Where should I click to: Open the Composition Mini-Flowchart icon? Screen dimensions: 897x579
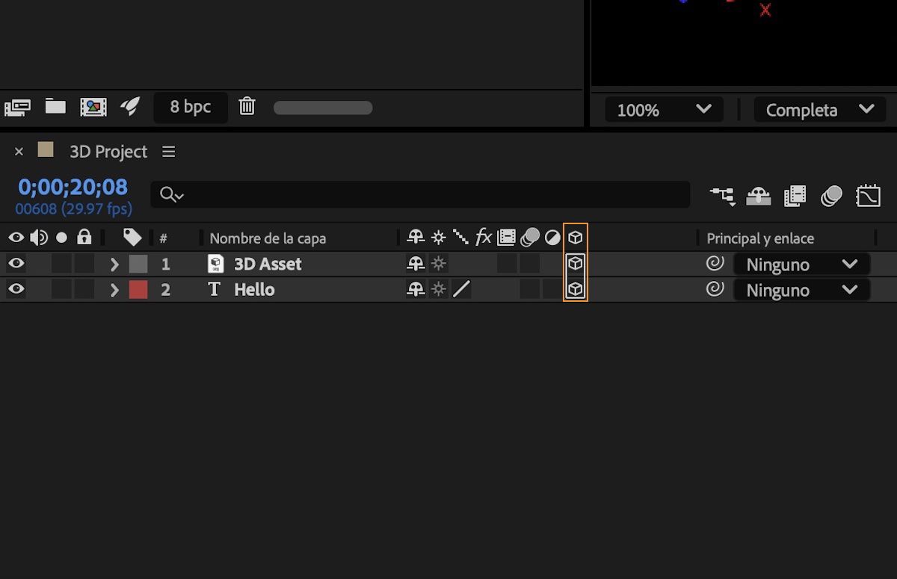[x=722, y=196]
